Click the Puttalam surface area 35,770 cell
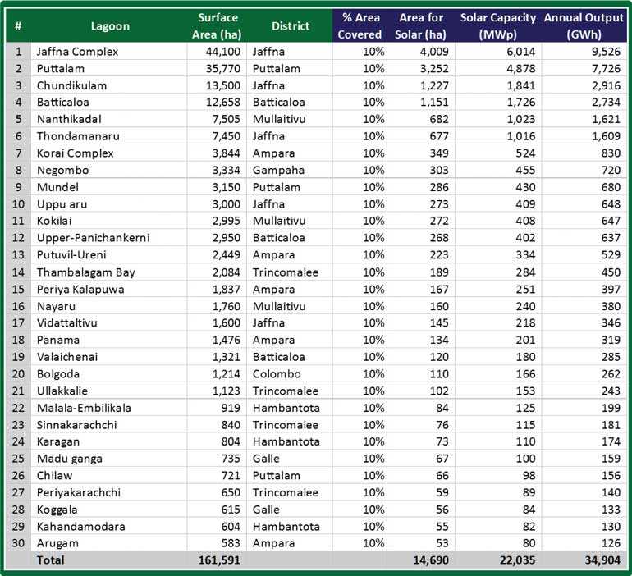Image resolution: width=632 pixels, height=576 pixels. click(x=217, y=68)
